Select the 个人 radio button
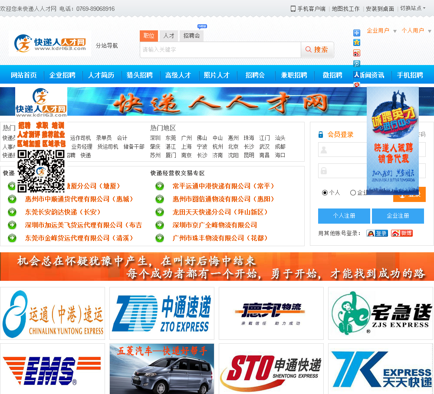 coord(325,193)
